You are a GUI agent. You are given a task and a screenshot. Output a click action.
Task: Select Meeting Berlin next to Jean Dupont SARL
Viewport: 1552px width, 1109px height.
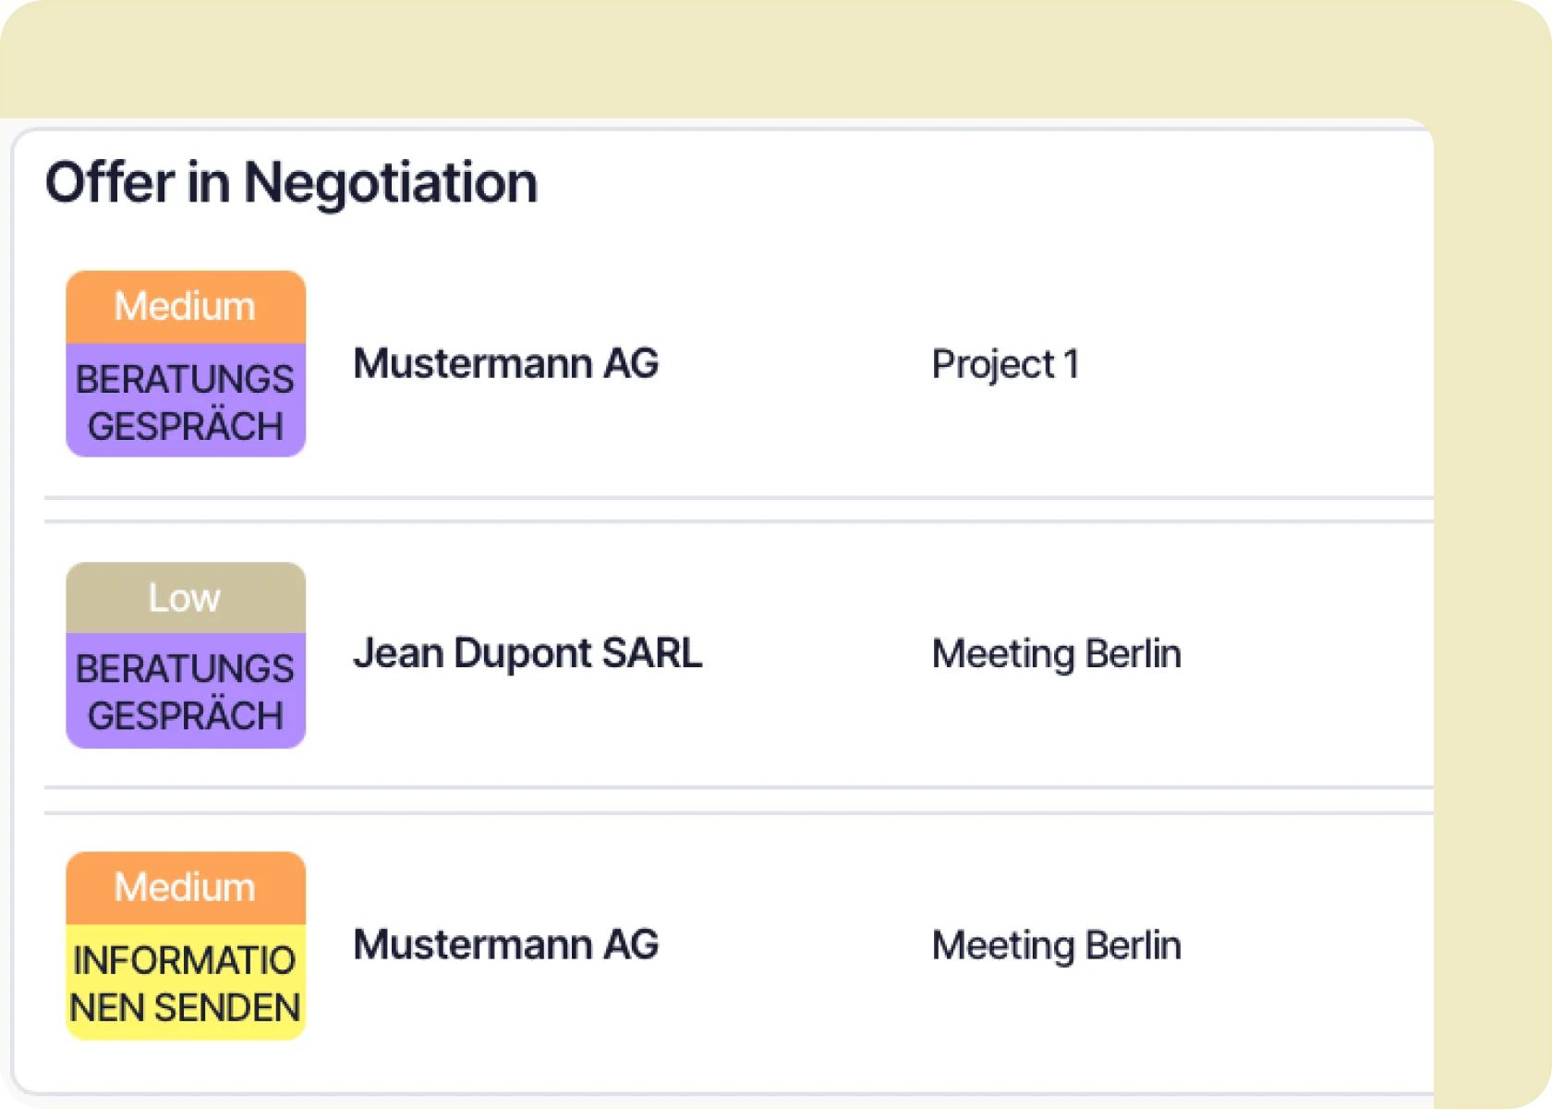click(1056, 654)
